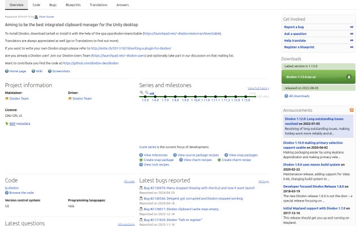
Task: Open Bug #2150676 about the menu shortcut
Action: 199,188
